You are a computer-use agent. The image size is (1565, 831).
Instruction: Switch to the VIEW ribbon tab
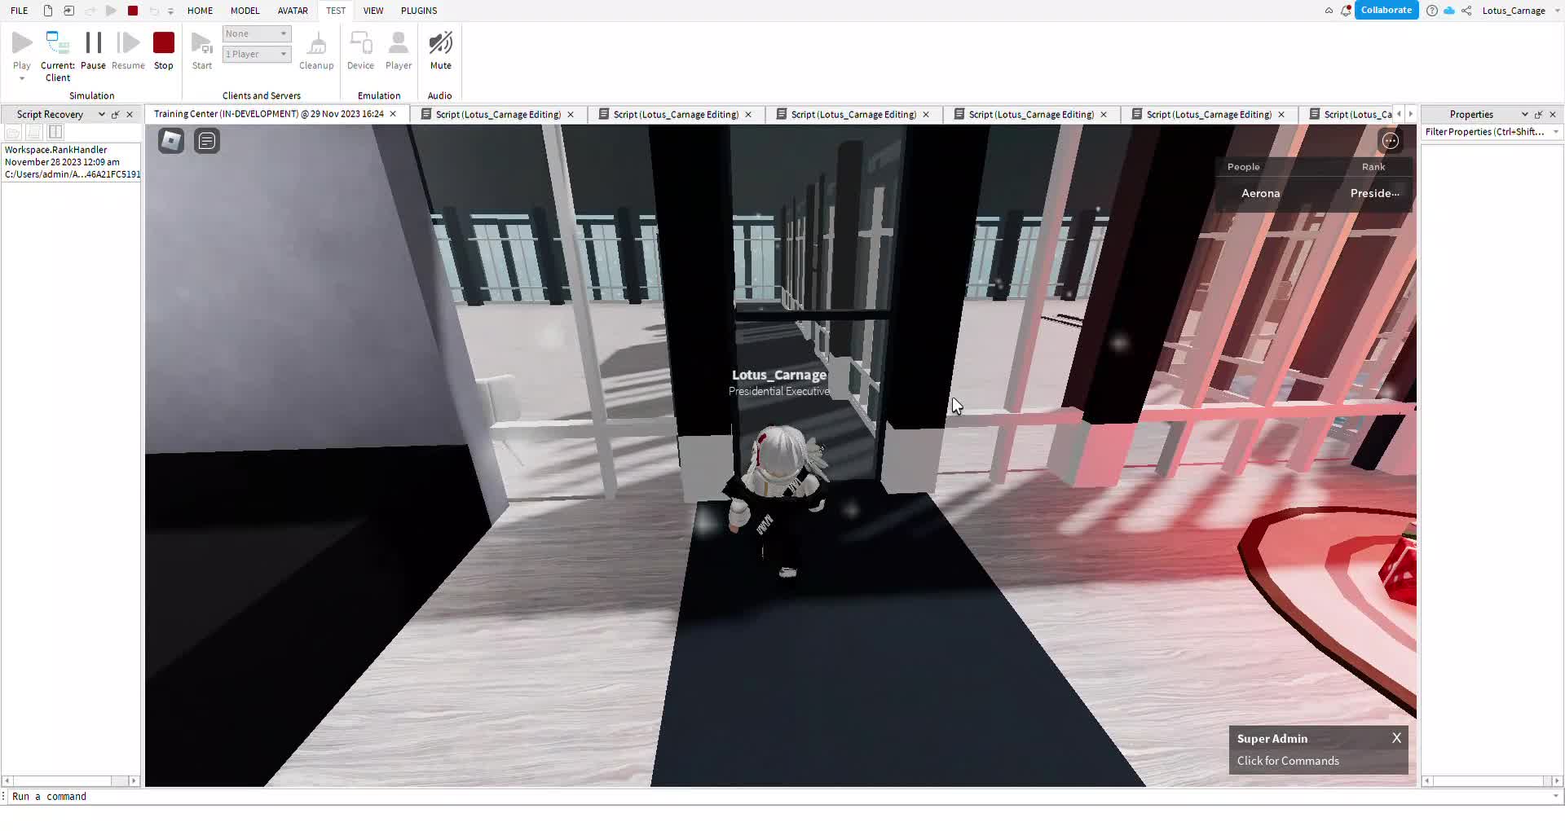(x=373, y=11)
